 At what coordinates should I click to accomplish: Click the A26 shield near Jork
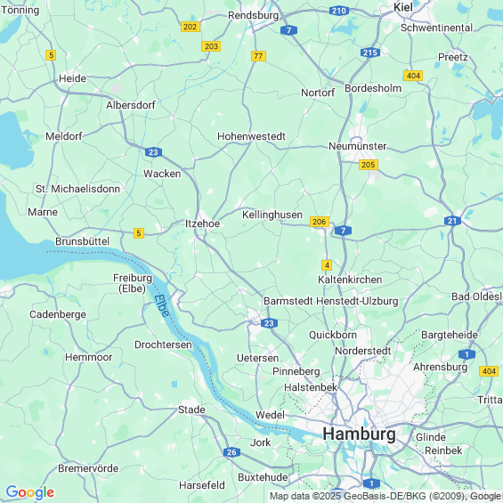(231, 452)
